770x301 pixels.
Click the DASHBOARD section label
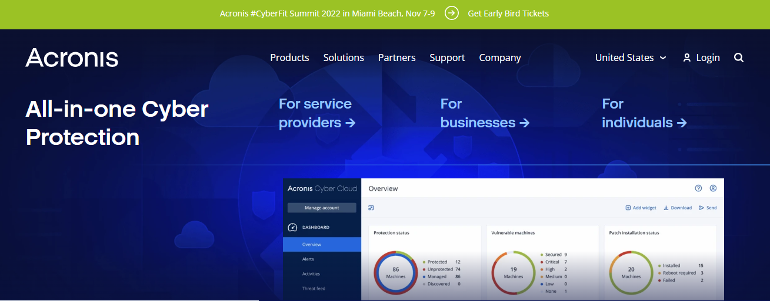pos(316,227)
